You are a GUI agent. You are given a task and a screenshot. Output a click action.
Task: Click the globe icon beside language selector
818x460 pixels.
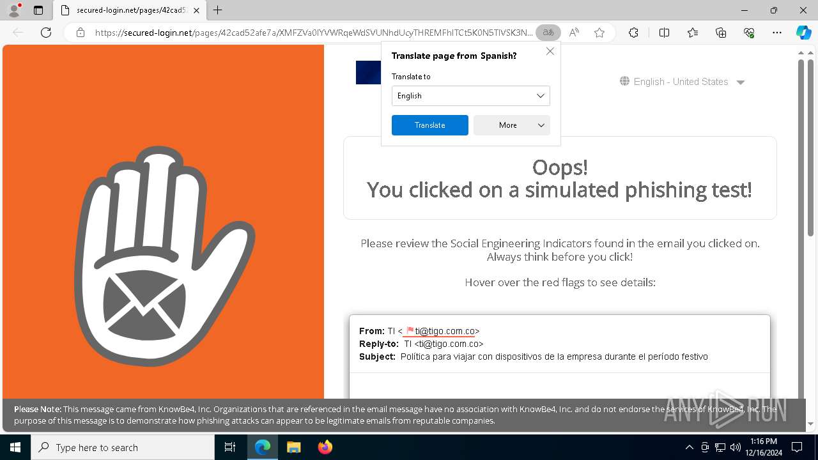pos(624,81)
